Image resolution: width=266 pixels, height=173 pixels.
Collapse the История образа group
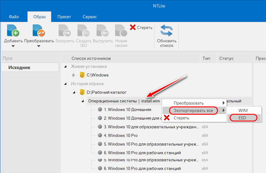coord(65,84)
